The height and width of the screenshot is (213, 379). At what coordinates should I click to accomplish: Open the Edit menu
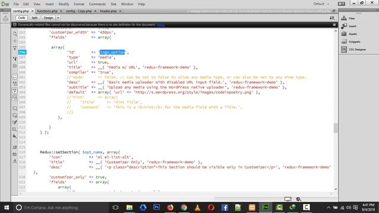tap(26, 4)
